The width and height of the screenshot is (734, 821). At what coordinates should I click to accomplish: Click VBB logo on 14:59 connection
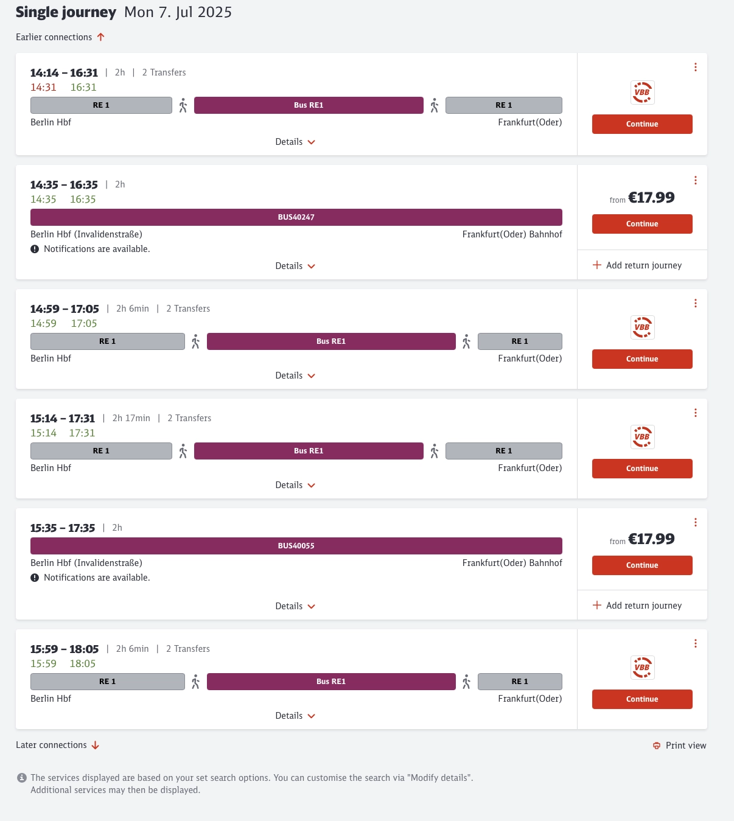(x=642, y=327)
